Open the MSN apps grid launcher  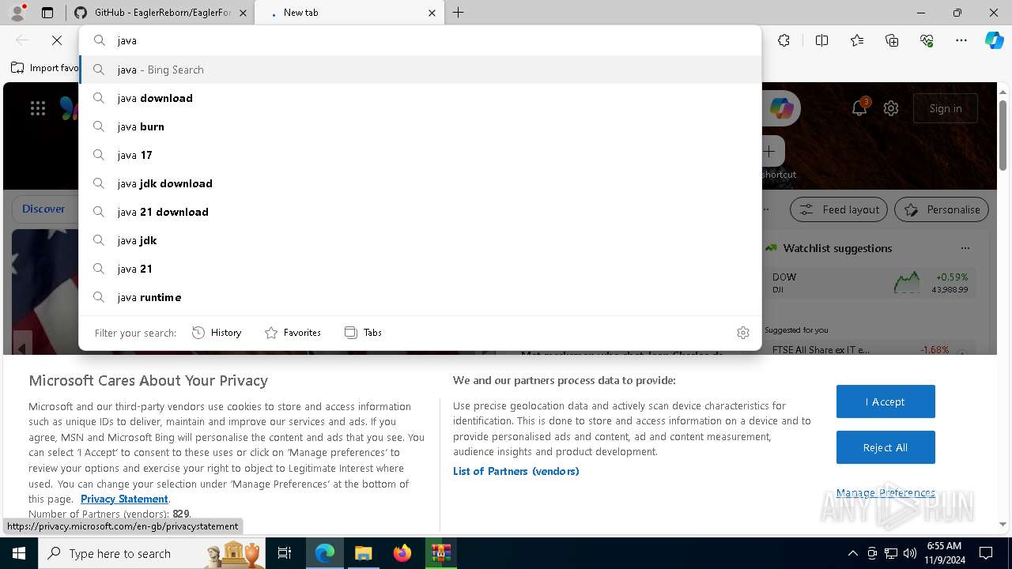click(37, 108)
